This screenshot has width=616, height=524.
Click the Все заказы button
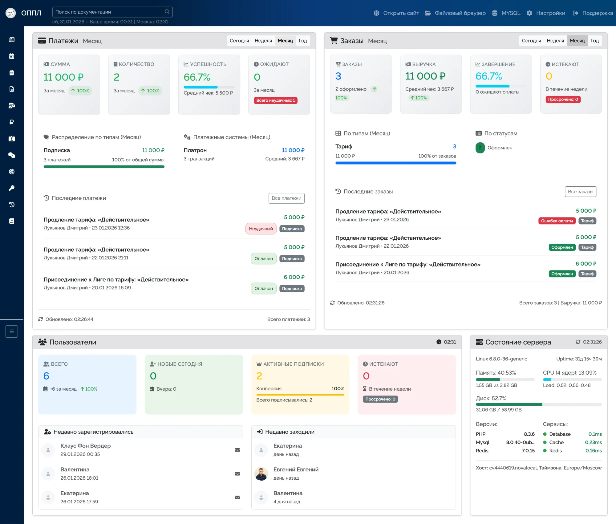tap(580, 192)
